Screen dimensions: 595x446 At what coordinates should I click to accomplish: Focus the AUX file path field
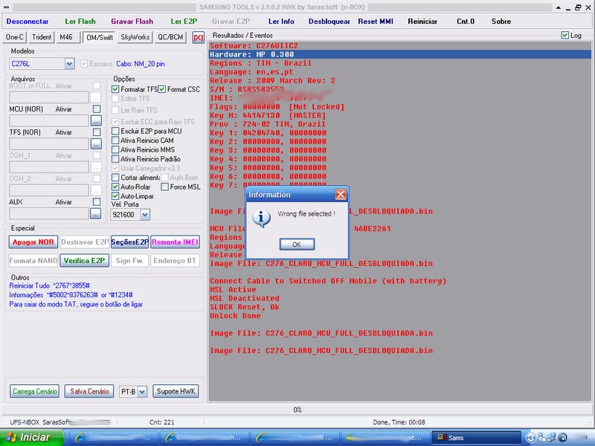click(49, 213)
